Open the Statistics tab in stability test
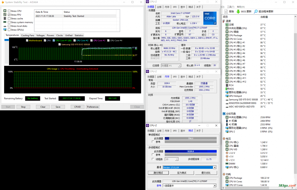This screenshot has width=297, height=190. pos(79,35)
